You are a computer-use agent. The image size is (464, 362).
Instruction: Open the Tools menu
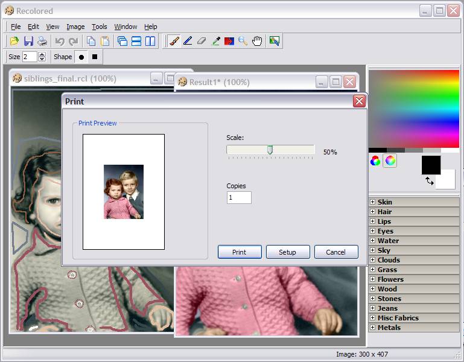pos(100,27)
